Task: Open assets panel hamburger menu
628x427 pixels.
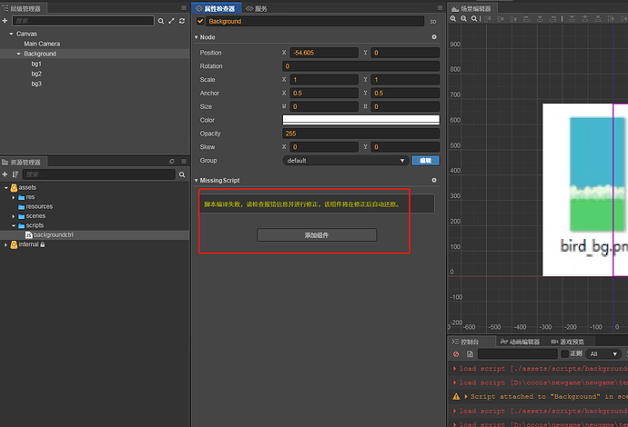Action: [x=184, y=161]
